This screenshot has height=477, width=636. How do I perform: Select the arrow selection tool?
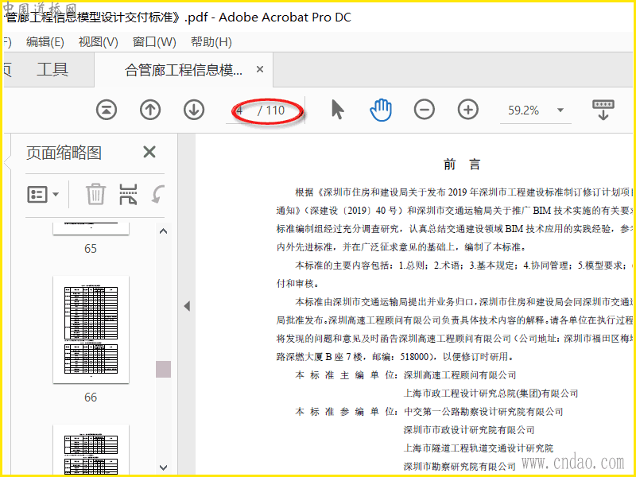pyautogui.click(x=337, y=110)
